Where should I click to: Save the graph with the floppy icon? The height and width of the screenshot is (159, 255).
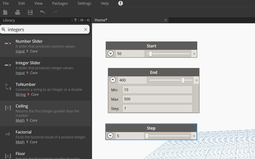coord(30,12)
